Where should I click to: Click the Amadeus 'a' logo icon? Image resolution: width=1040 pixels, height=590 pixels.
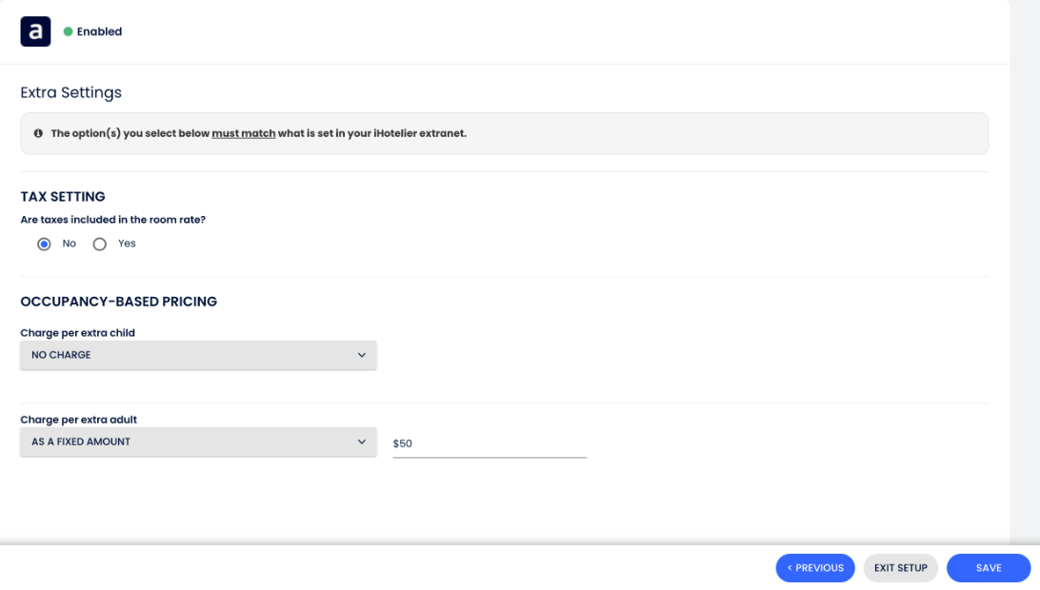[x=35, y=31]
